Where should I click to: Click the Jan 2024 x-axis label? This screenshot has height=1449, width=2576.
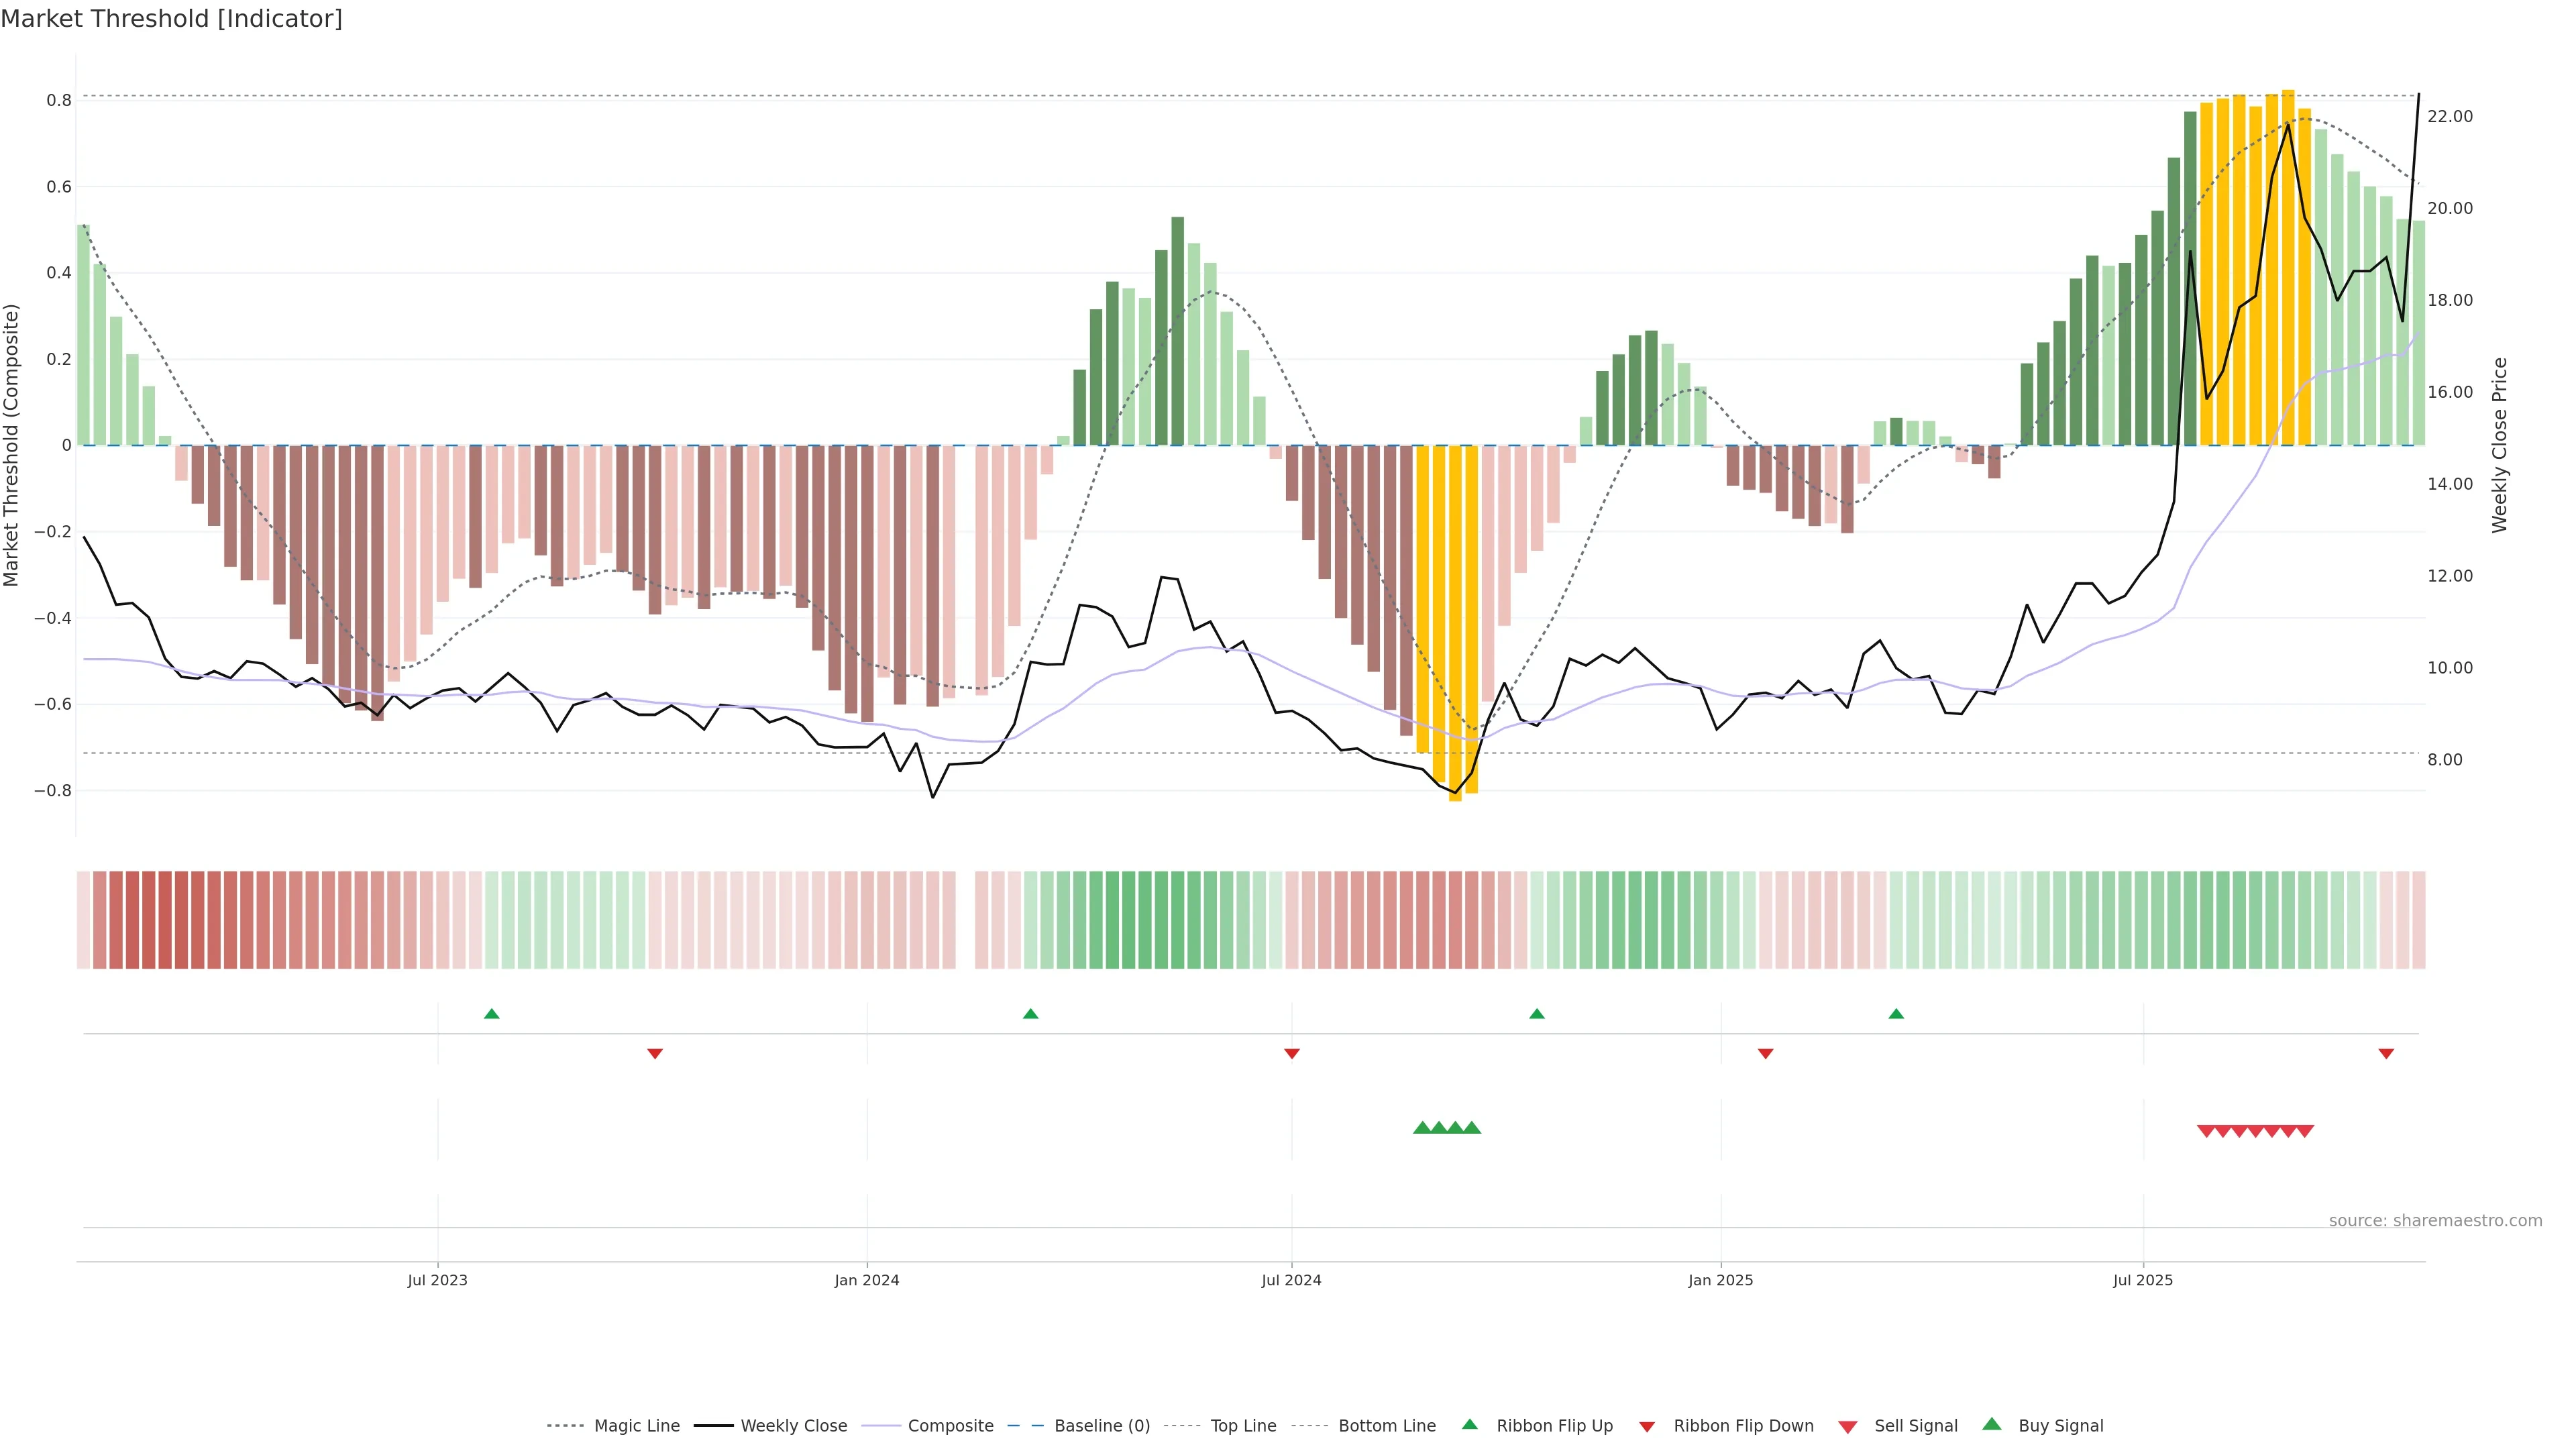click(x=867, y=1280)
